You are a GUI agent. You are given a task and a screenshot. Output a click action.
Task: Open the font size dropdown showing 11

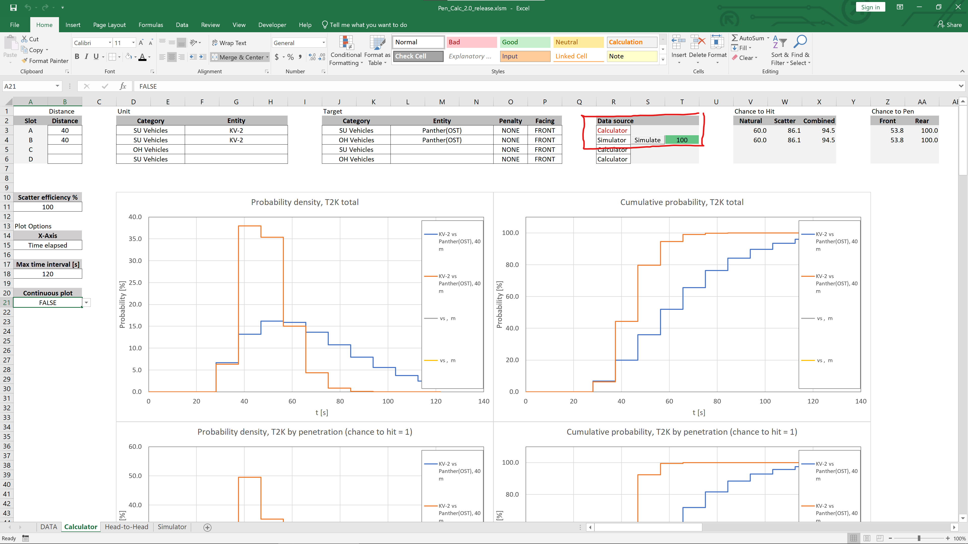(x=133, y=43)
